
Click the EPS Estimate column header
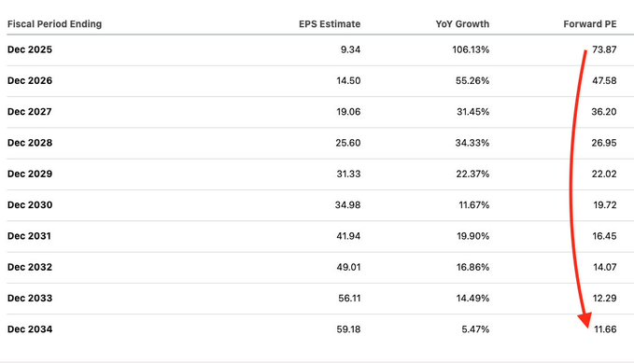pos(330,24)
